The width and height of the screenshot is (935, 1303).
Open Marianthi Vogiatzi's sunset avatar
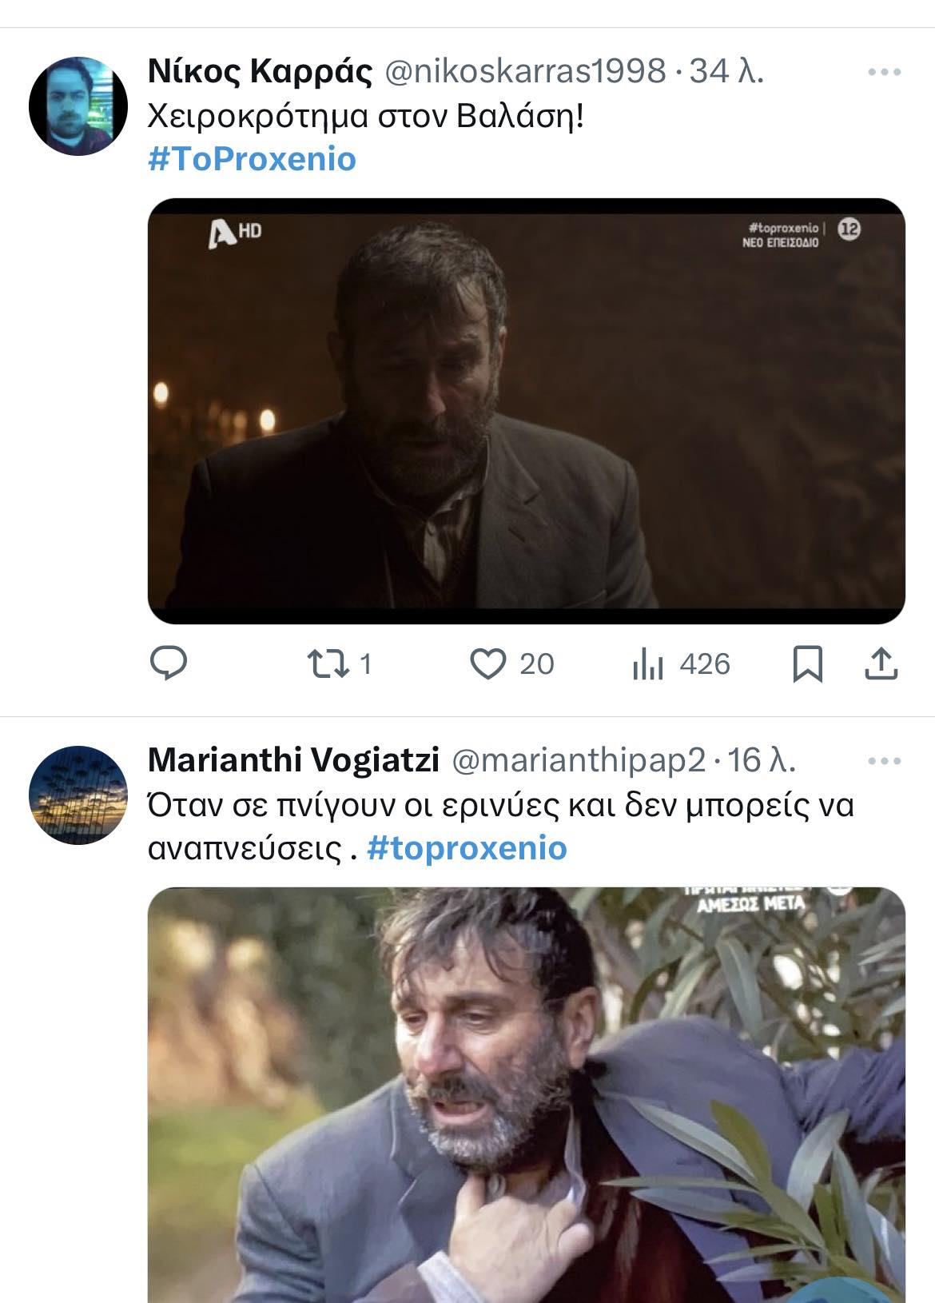[x=78, y=795]
